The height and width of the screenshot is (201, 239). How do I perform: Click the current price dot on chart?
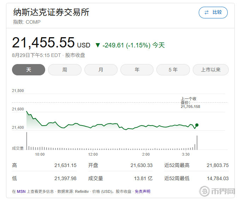click(197, 125)
